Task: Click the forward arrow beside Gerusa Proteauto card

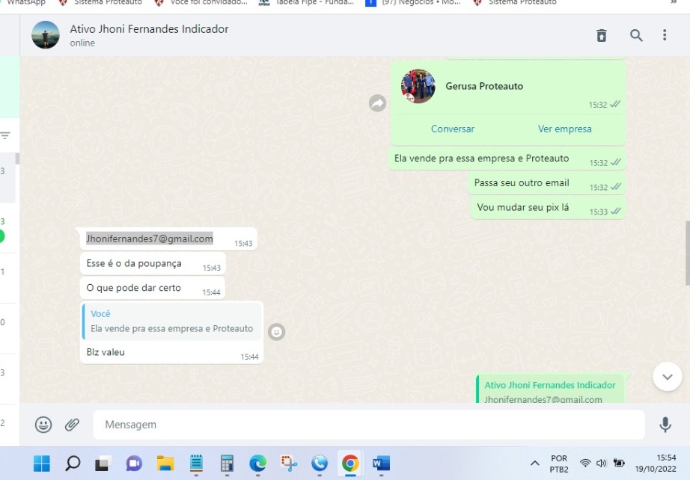Action: tap(377, 103)
